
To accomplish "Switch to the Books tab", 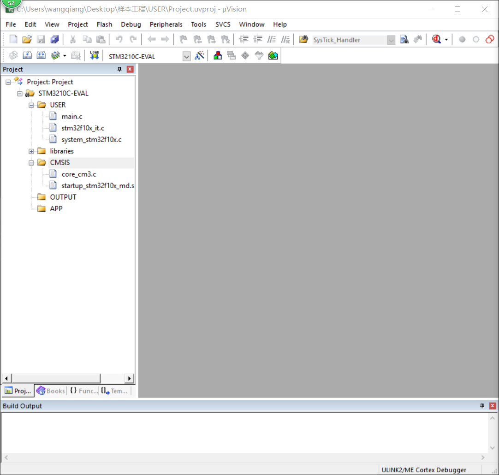I will pyautogui.click(x=50, y=391).
